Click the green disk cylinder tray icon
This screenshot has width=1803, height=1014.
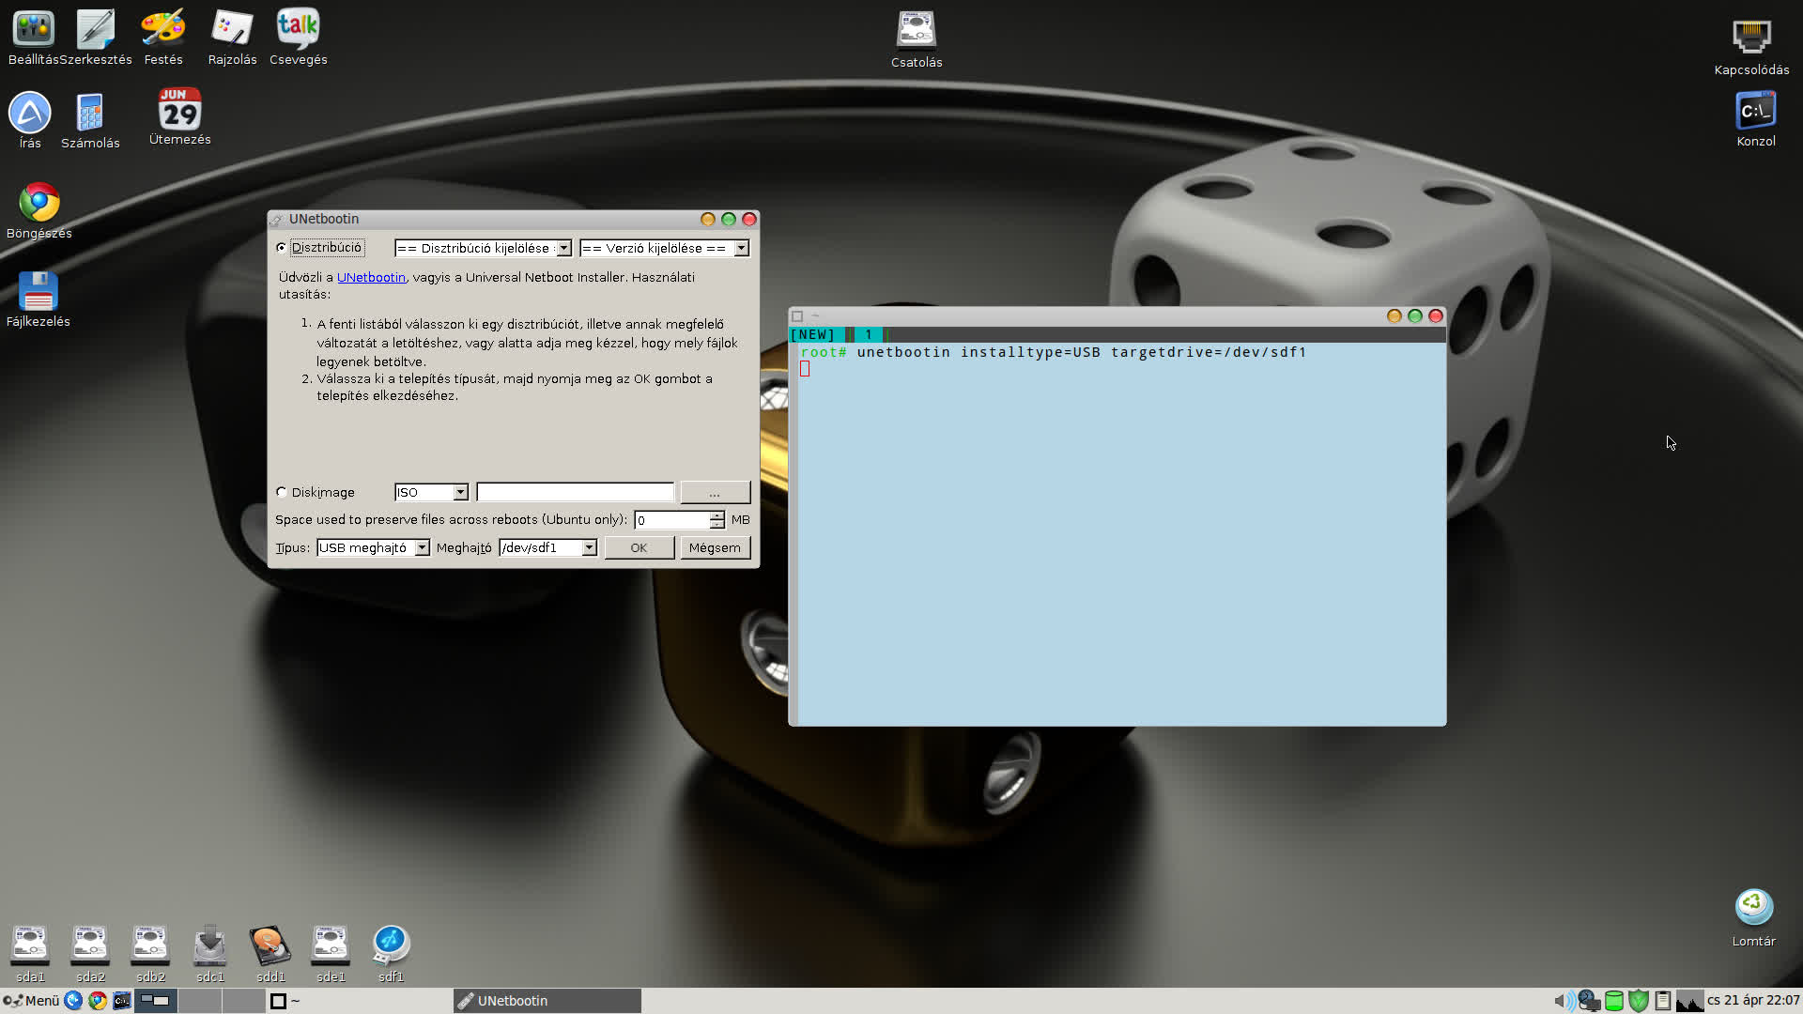(x=1614, y=1001)
